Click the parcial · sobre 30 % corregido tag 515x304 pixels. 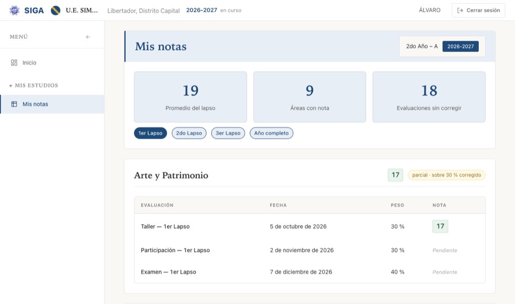(446, 175)
